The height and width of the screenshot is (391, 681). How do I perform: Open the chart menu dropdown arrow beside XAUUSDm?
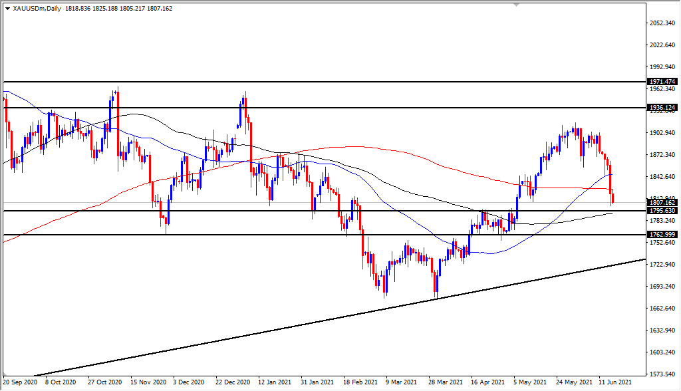click(x=7, y=8)
